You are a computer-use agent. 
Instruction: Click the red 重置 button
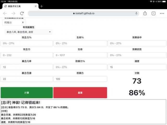(x=80, y=93)
